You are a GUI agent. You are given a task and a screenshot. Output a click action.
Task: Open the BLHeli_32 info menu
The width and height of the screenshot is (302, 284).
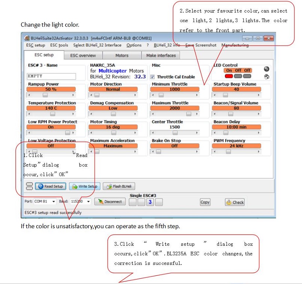[167, 45]
